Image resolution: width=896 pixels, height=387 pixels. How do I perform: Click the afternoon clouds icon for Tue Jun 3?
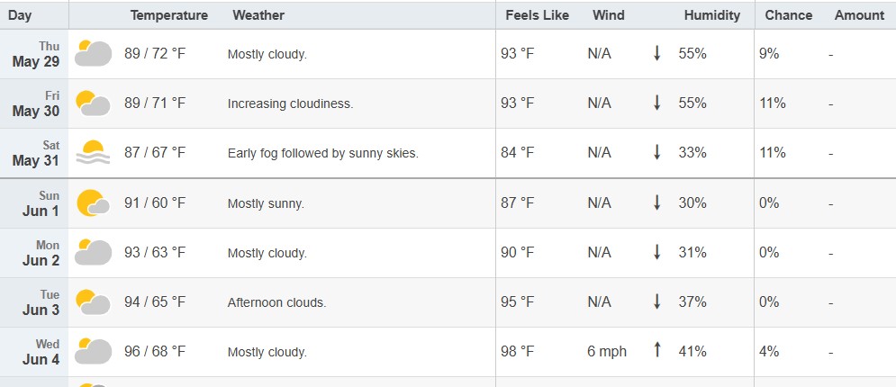93,302
